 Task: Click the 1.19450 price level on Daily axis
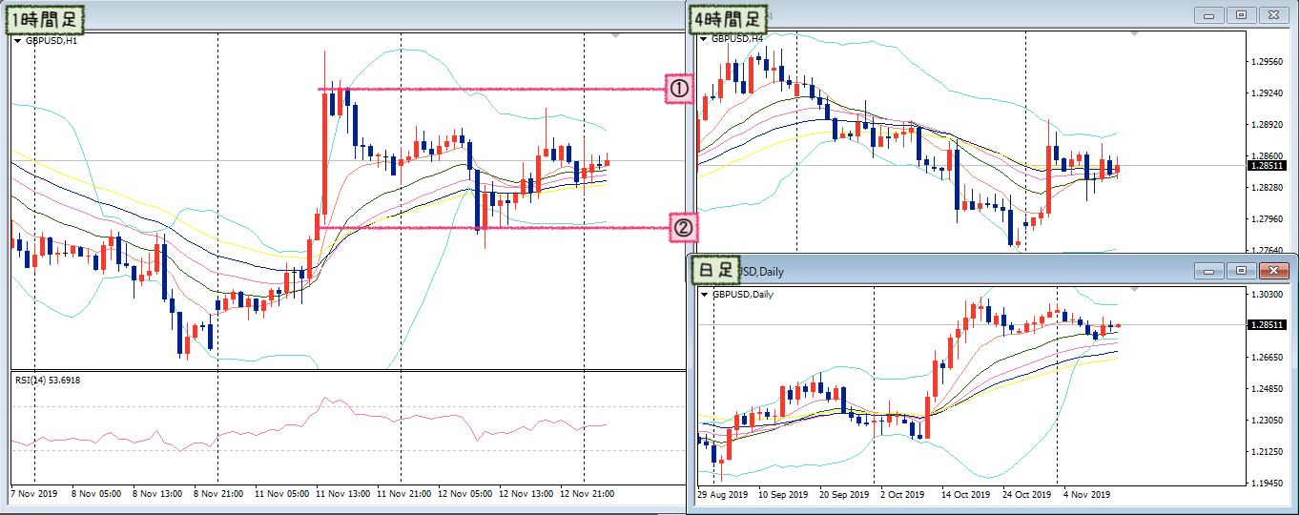coord(1266,484)
